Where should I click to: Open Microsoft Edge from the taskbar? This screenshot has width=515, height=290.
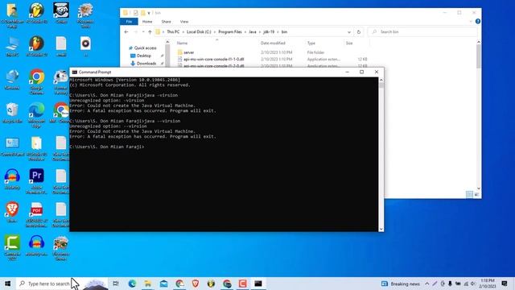click(132, 284)
